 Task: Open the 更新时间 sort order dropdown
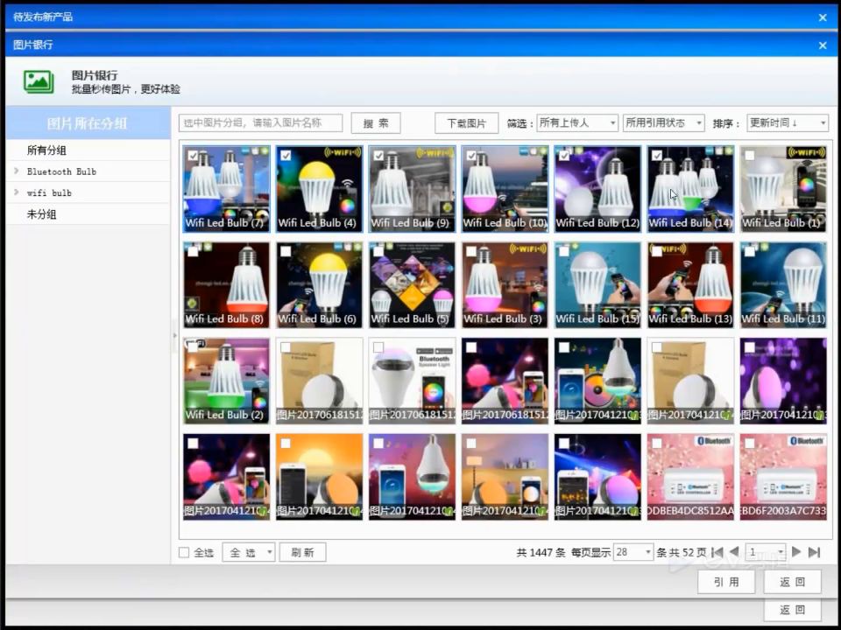[x=788, y=123]
